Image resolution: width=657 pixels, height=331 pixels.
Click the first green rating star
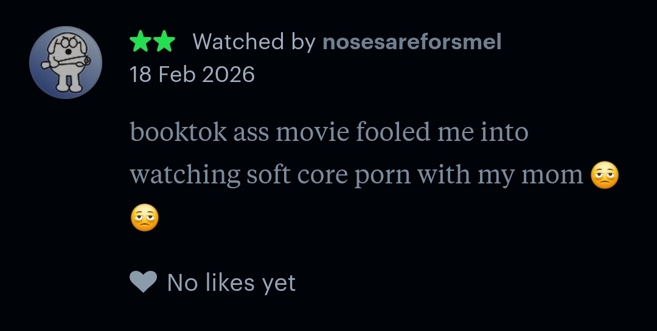tap(140, 41)
